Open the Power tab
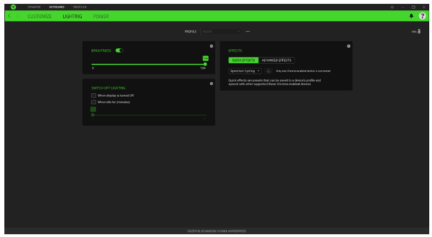Viewport: 432px width, 237px height. point(101,16)
